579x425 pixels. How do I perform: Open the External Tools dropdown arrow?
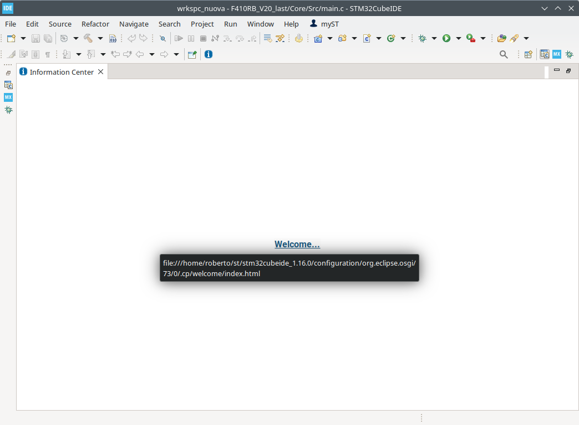coord(526,38)
